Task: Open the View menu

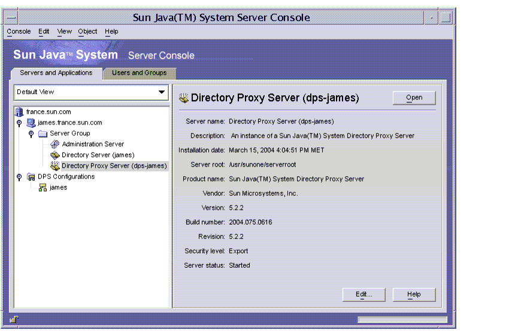Action: tap(64, 32)
